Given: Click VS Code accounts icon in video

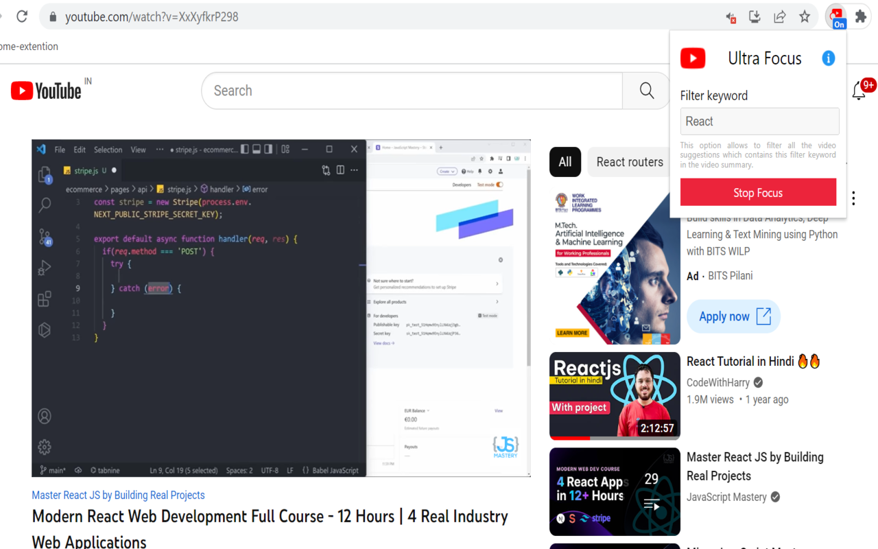Looking at the screenshot, I should pyautogui.click(x=45, y=416).
